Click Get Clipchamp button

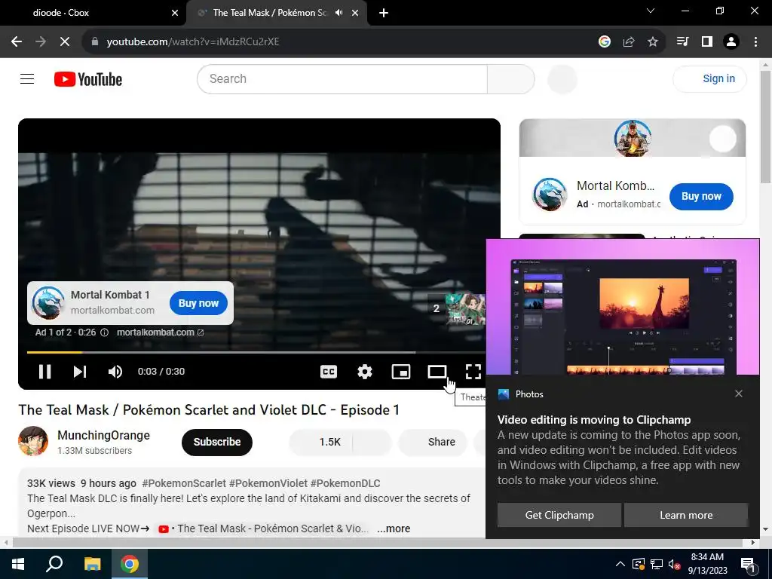coord(559,515)
